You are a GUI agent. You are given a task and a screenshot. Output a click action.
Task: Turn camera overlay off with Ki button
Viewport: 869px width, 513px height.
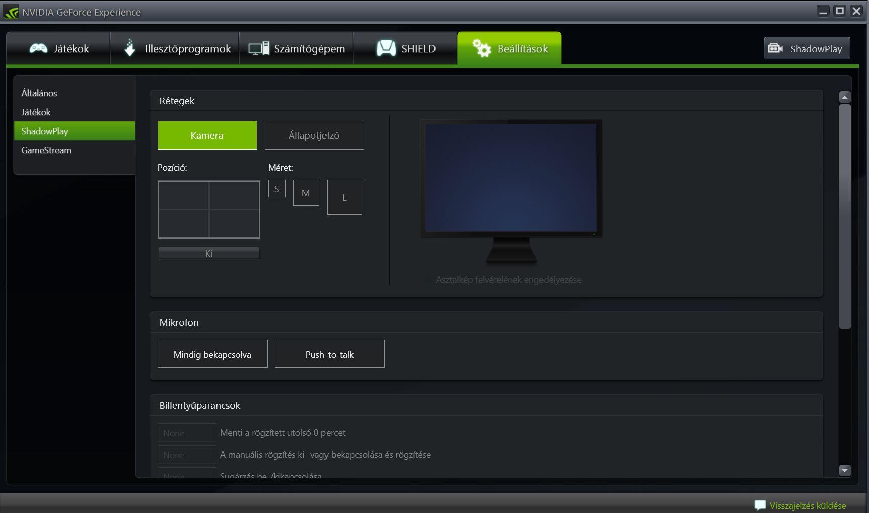point(209,253)
